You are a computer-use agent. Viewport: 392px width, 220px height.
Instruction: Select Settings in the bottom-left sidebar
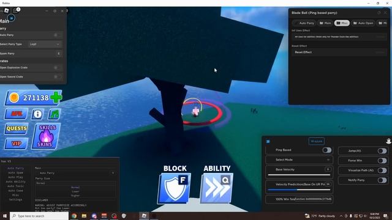[15, 200]
